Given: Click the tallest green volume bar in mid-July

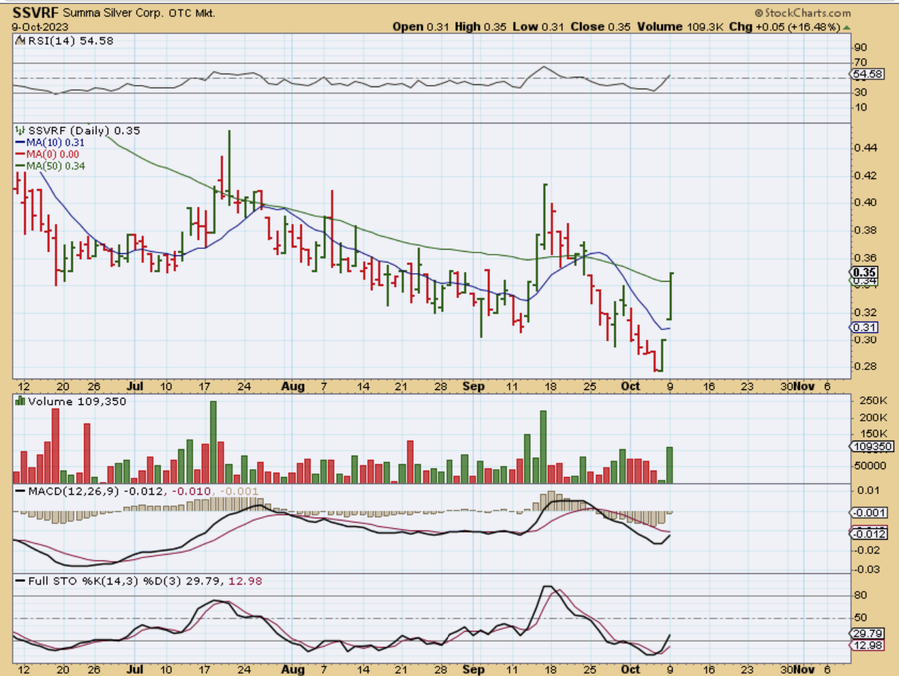Looking at the screenshot, I should point(213,443).
